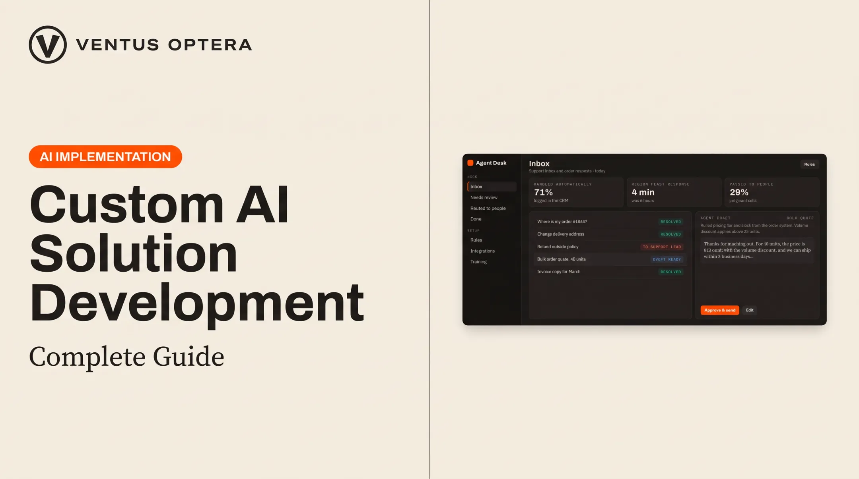Click the VENTUS OPTERA wordmark text
This screenshot has width=859, height=479.
tap(164, 44)
